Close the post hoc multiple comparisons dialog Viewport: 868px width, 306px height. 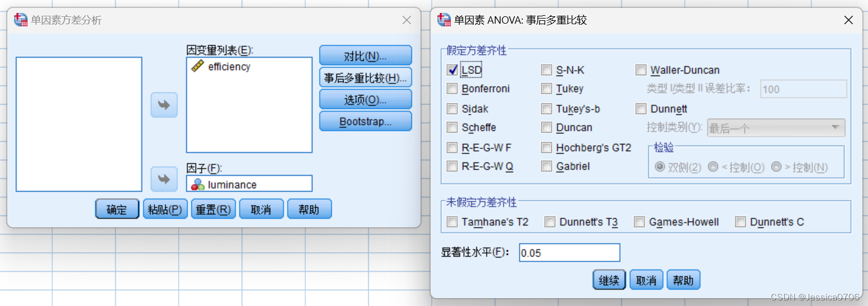coord(849,20)
